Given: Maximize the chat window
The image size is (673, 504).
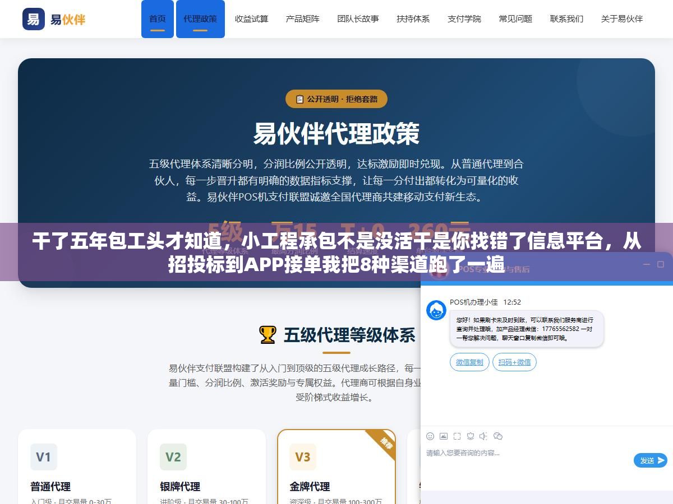Looking at the screenshot, I should tap(661, 264).
